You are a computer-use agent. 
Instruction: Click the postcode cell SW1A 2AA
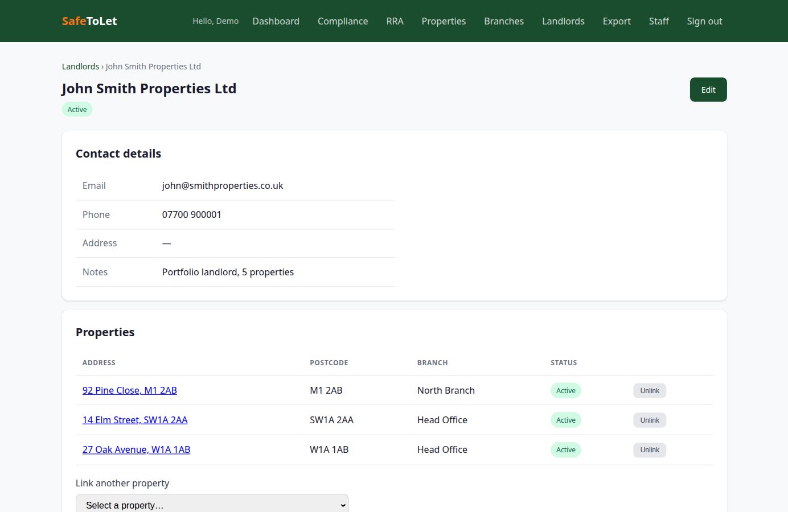tap(331, 420)
